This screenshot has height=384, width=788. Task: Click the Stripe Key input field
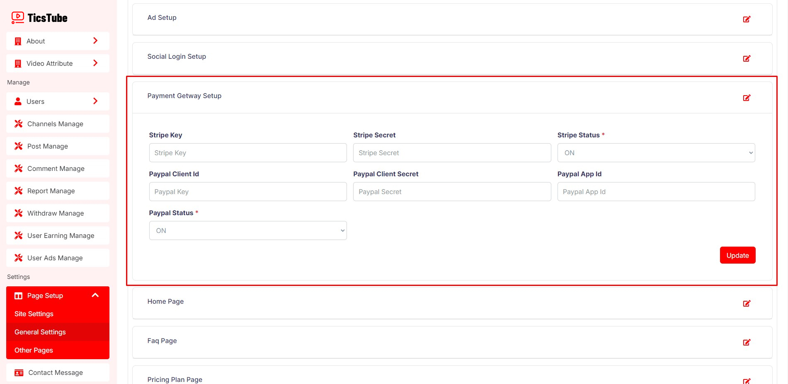point(247,153)
